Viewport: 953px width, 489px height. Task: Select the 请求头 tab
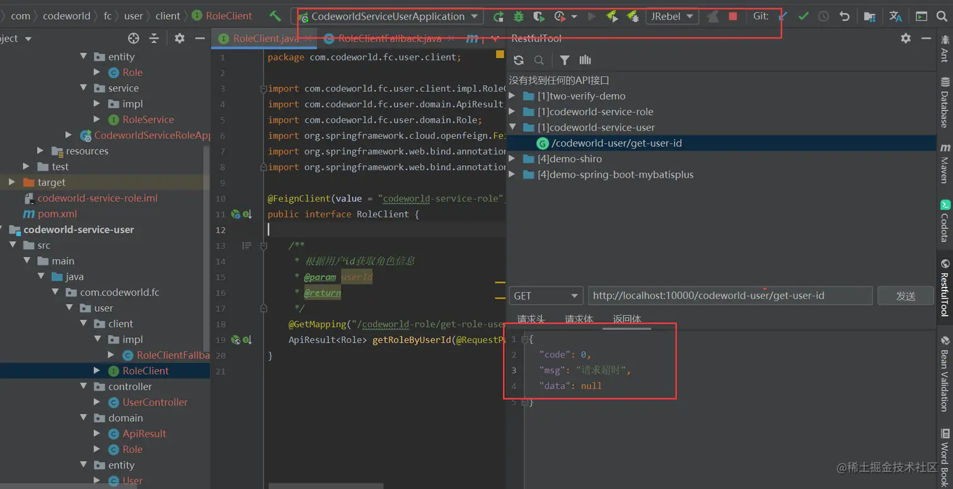(x=531, y=319)
